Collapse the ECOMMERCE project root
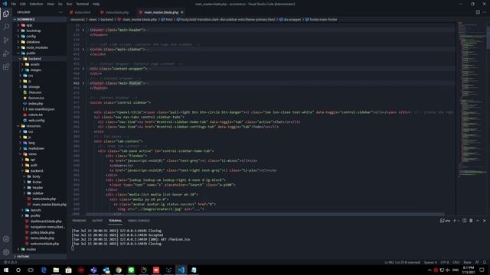The height and width of the screenshot is (275, 490). click(39, 19)
